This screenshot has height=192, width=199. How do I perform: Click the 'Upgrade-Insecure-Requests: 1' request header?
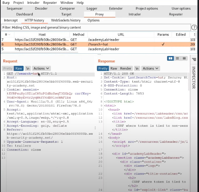click(35, 142)
